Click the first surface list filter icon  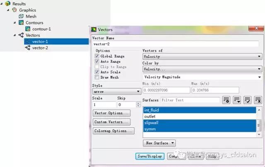(226, 100)
